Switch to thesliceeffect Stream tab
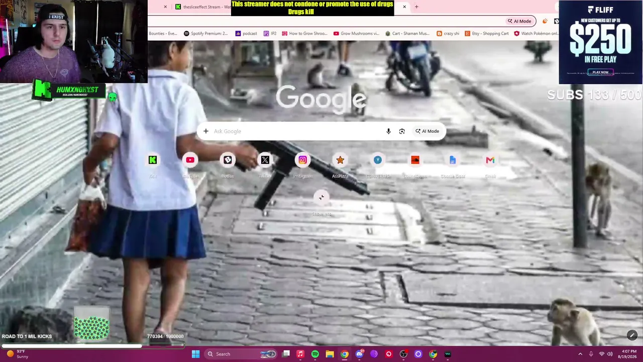The height and width of the screenshot is (362, 643). click(203, 7)
